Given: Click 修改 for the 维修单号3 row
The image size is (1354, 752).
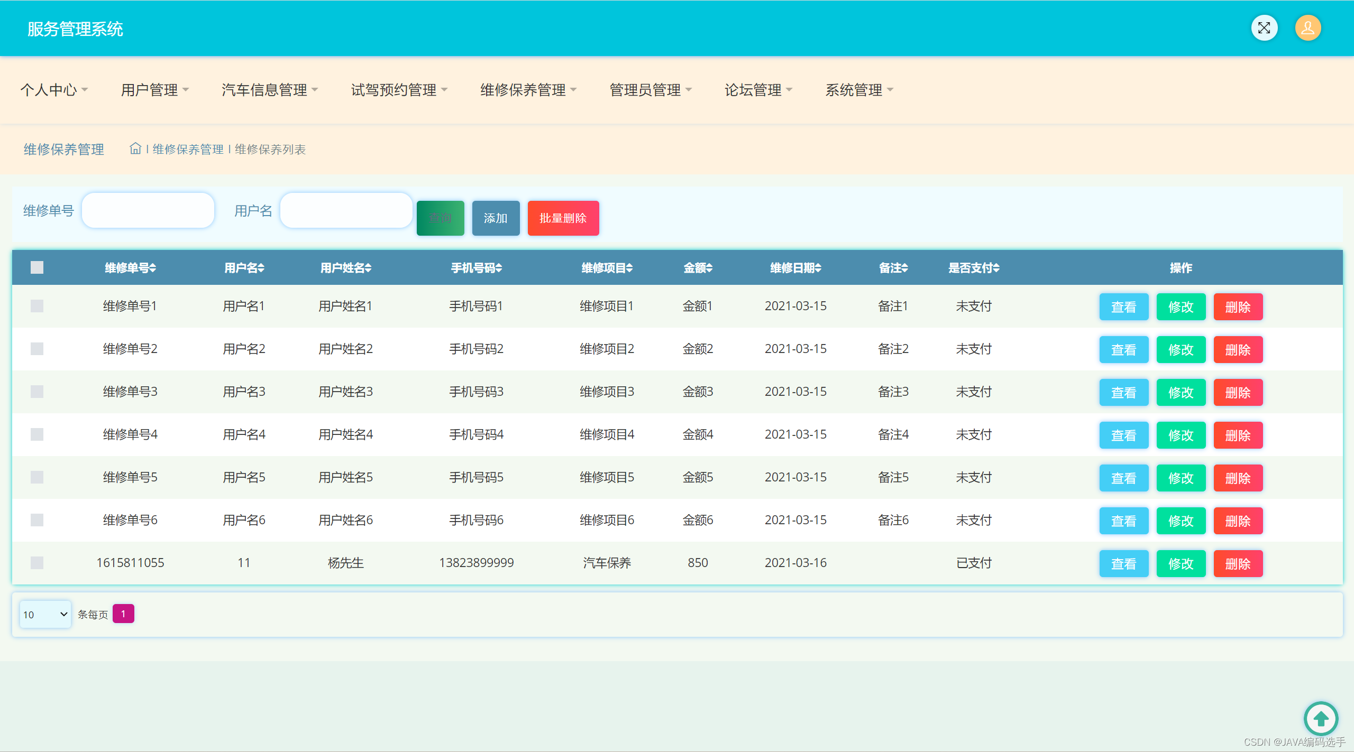Looking at the screenshot, I should [x=1181, y=392].
